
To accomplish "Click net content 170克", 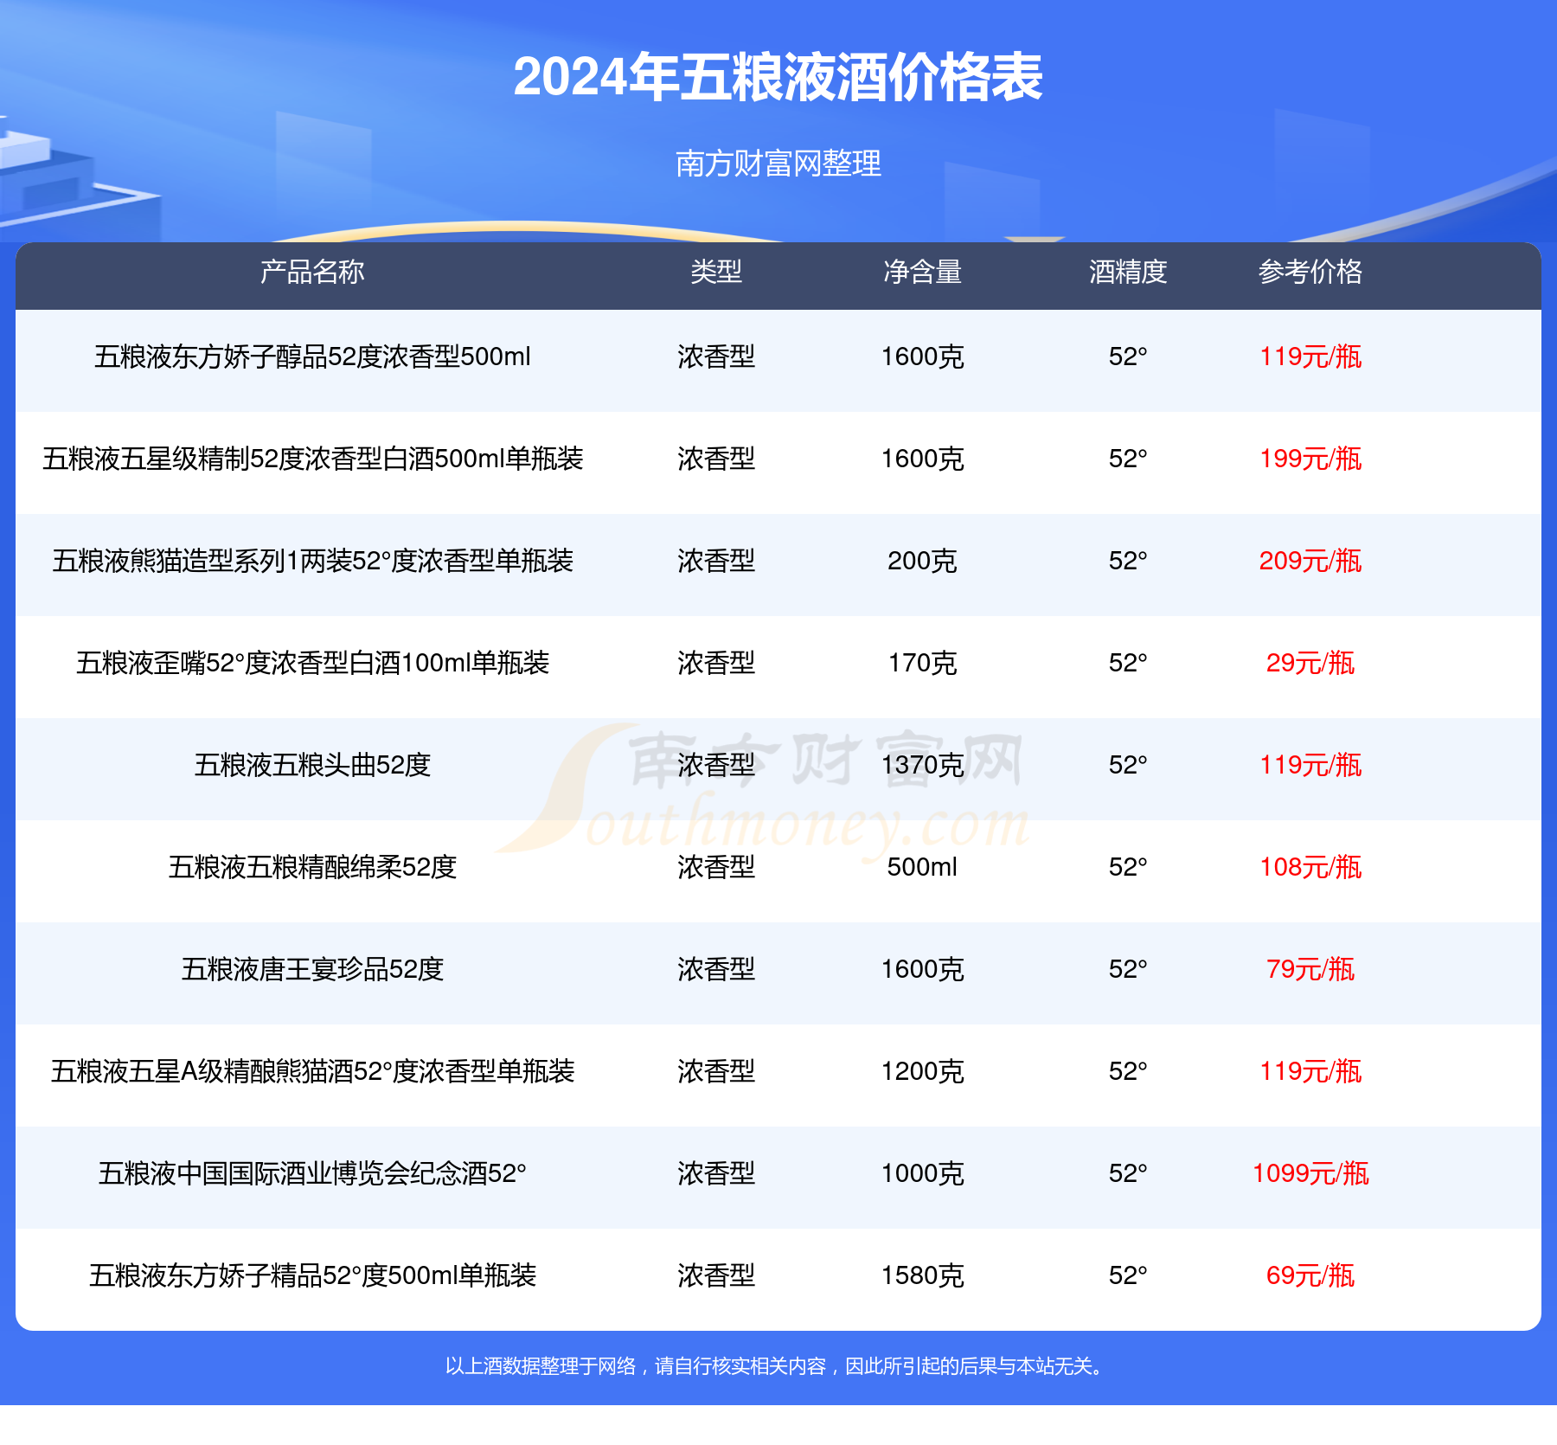I will coord(922,663).
